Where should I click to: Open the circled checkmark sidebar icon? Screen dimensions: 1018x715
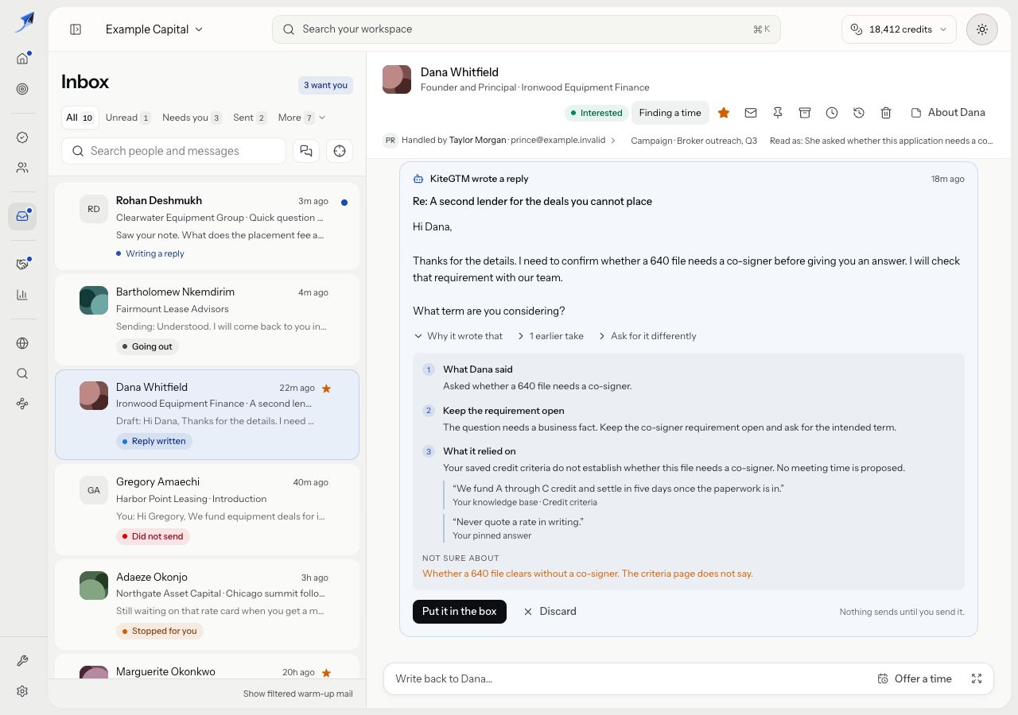coord(22,137)
